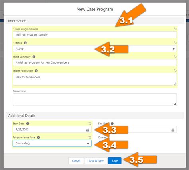Screen dimensions: 189x170
Task: Show Program Issue Area info tooltip
Action: (39, 138)
